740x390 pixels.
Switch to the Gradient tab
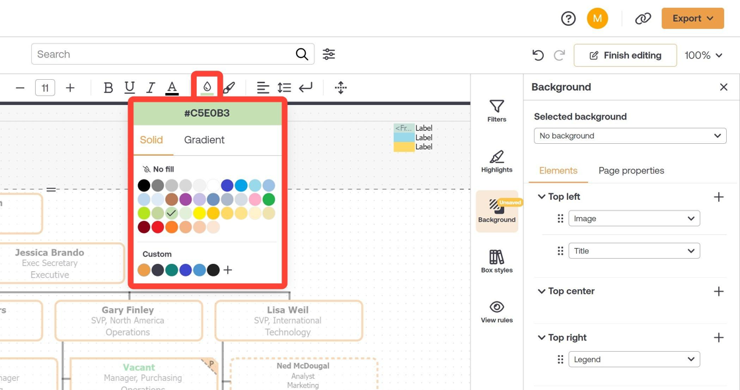pos(203,140)
